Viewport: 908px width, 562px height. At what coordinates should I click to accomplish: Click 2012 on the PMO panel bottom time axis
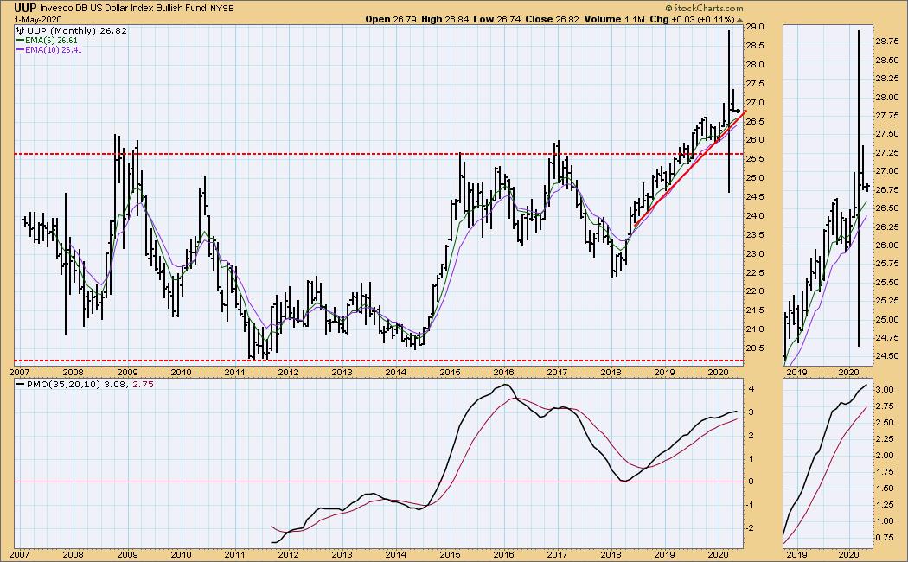[x=288, y=554]
